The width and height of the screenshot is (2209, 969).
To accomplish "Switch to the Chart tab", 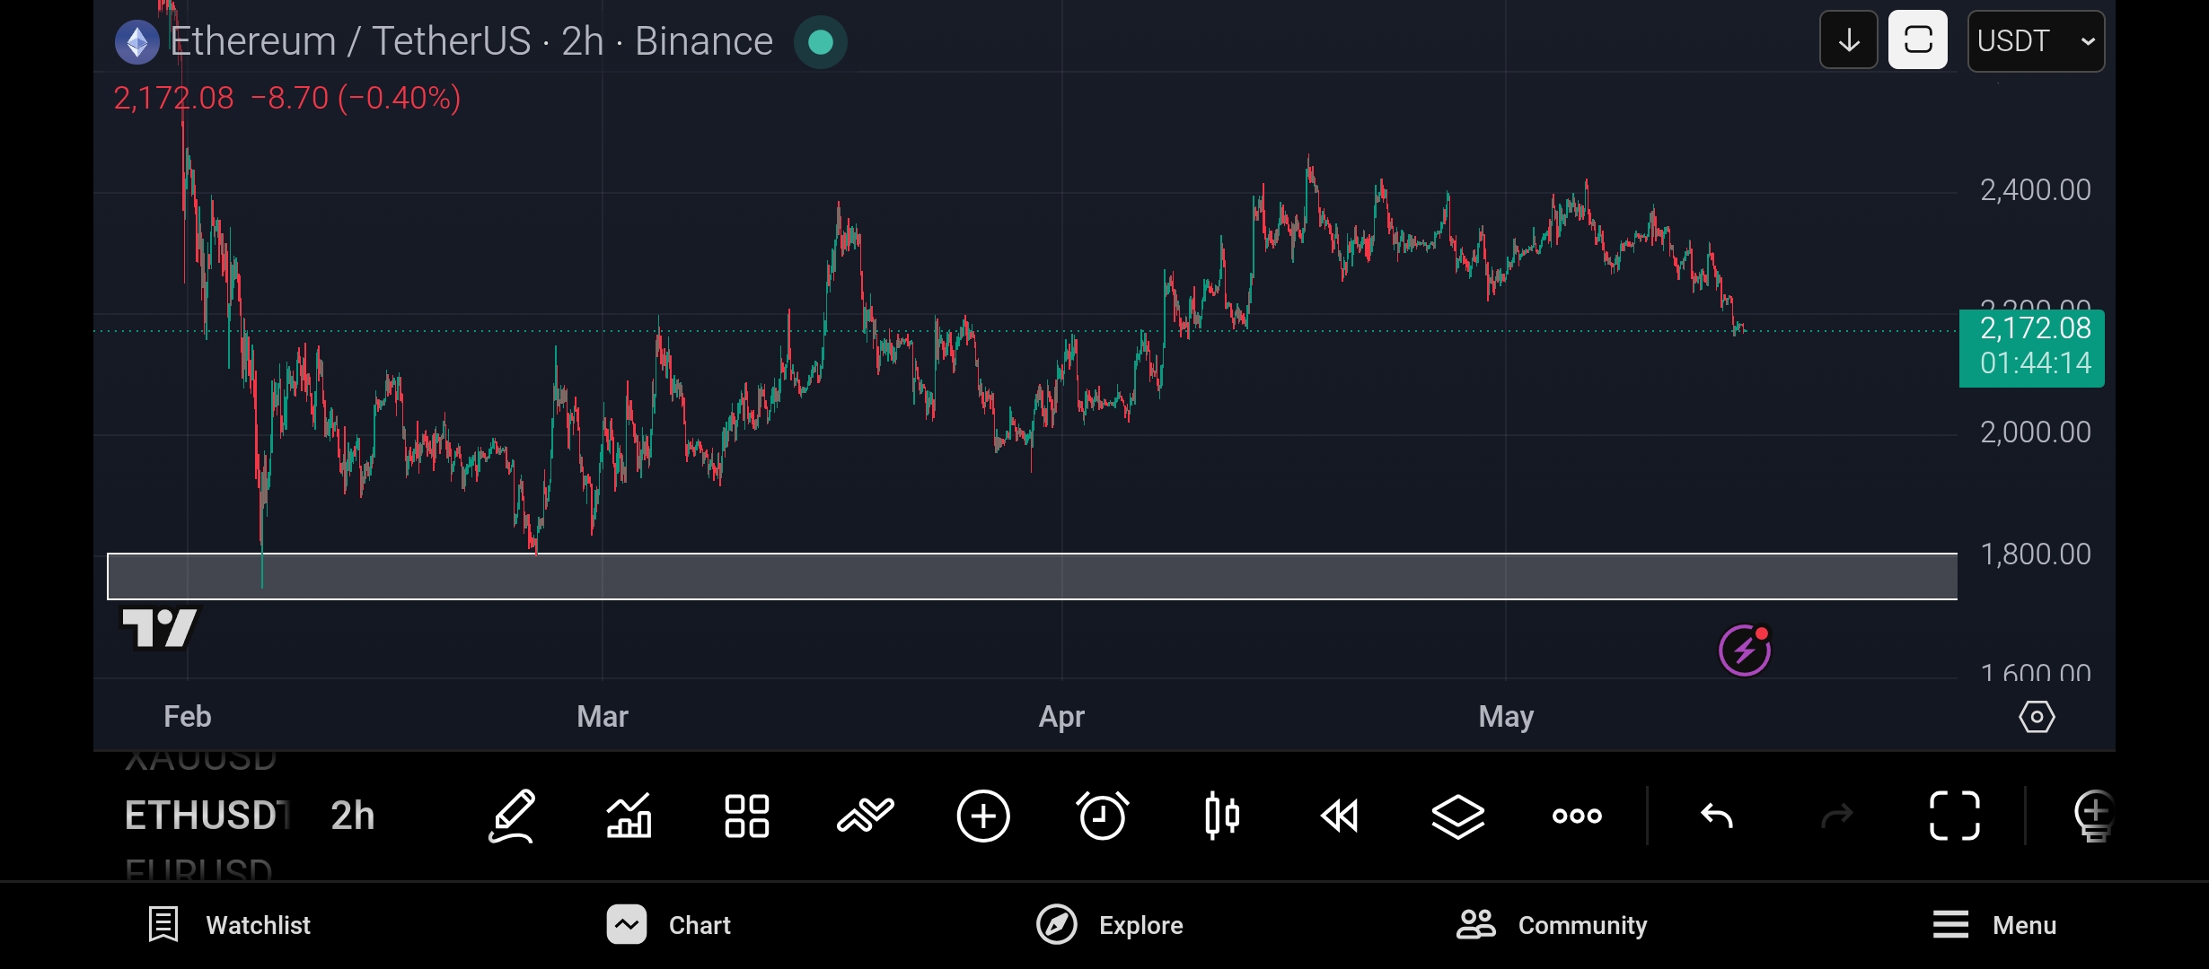I will [x=668, y=925].
